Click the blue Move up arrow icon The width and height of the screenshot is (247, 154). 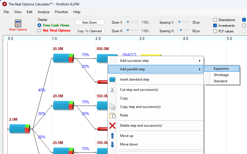click(112, 136)
